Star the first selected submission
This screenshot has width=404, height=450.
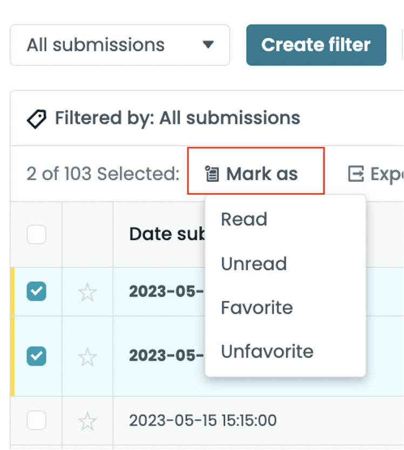pyautogui.click(x=87, y=292)
